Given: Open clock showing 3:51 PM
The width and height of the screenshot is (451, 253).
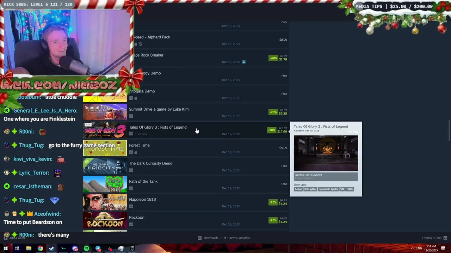Looking at the screenshot, I should point(431,248).
